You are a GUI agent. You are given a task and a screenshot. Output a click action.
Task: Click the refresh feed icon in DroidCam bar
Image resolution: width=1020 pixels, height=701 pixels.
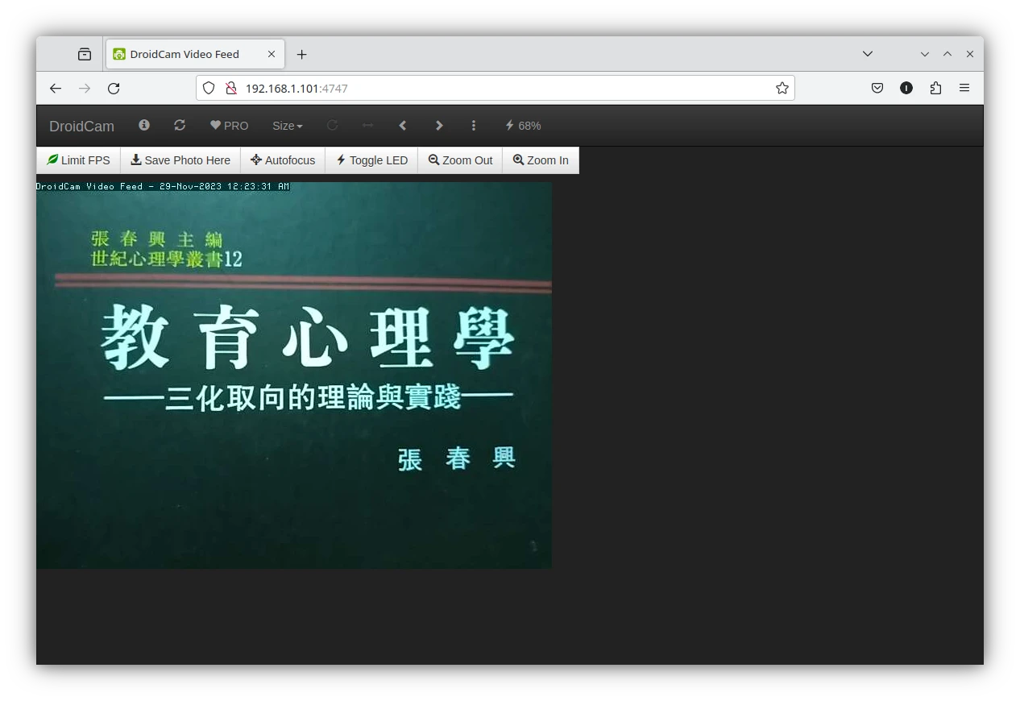pos(180,125)
